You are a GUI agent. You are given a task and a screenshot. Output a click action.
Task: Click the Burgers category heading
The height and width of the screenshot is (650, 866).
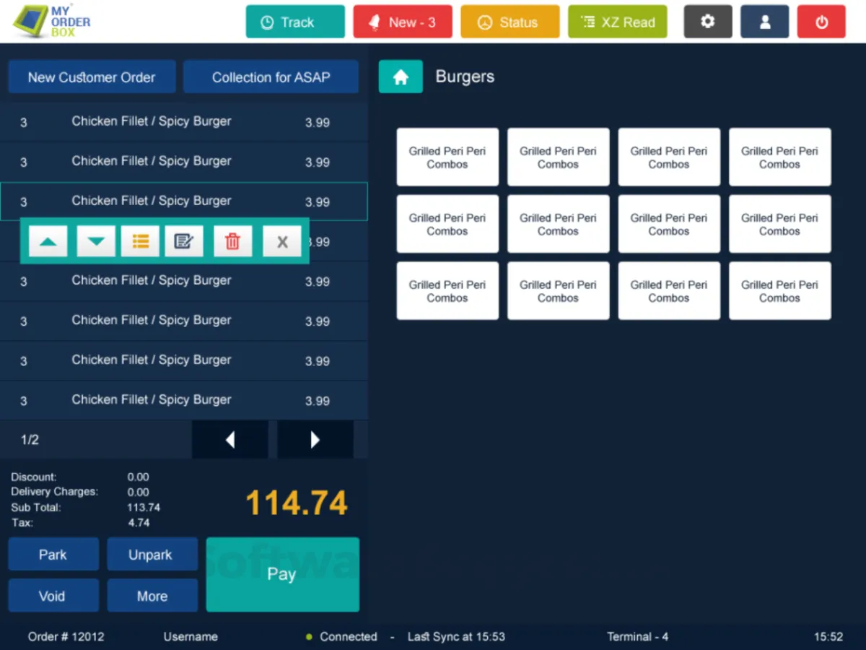click(x=465, y=77)
